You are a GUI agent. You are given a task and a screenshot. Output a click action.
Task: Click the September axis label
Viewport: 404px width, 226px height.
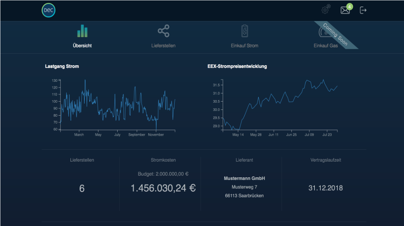[137, 135]
